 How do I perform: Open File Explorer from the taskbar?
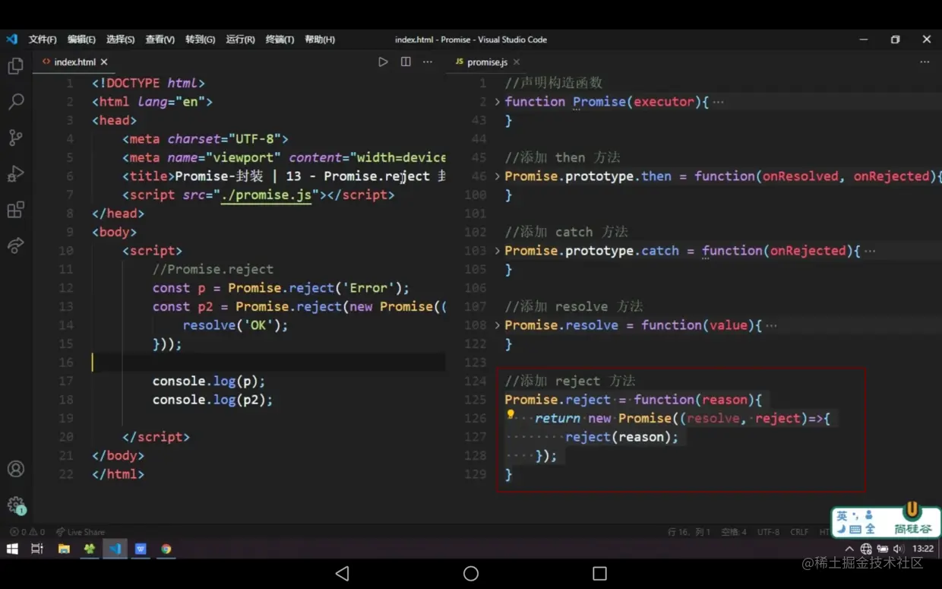point(64,549)
